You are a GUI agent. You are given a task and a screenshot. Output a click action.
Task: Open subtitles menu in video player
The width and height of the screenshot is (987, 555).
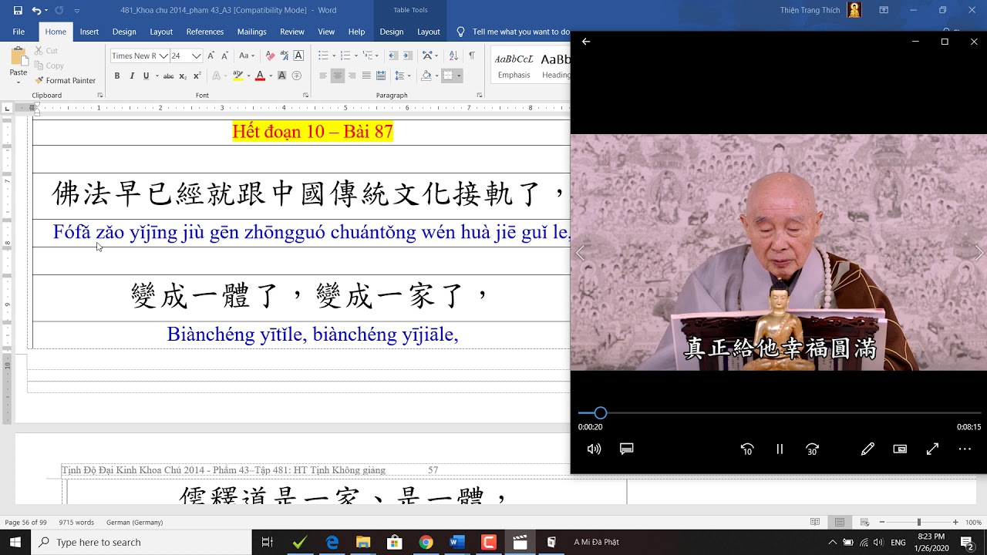[627, 449]
